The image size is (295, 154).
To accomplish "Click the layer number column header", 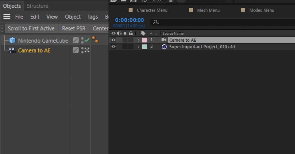I will pos(151,33).
